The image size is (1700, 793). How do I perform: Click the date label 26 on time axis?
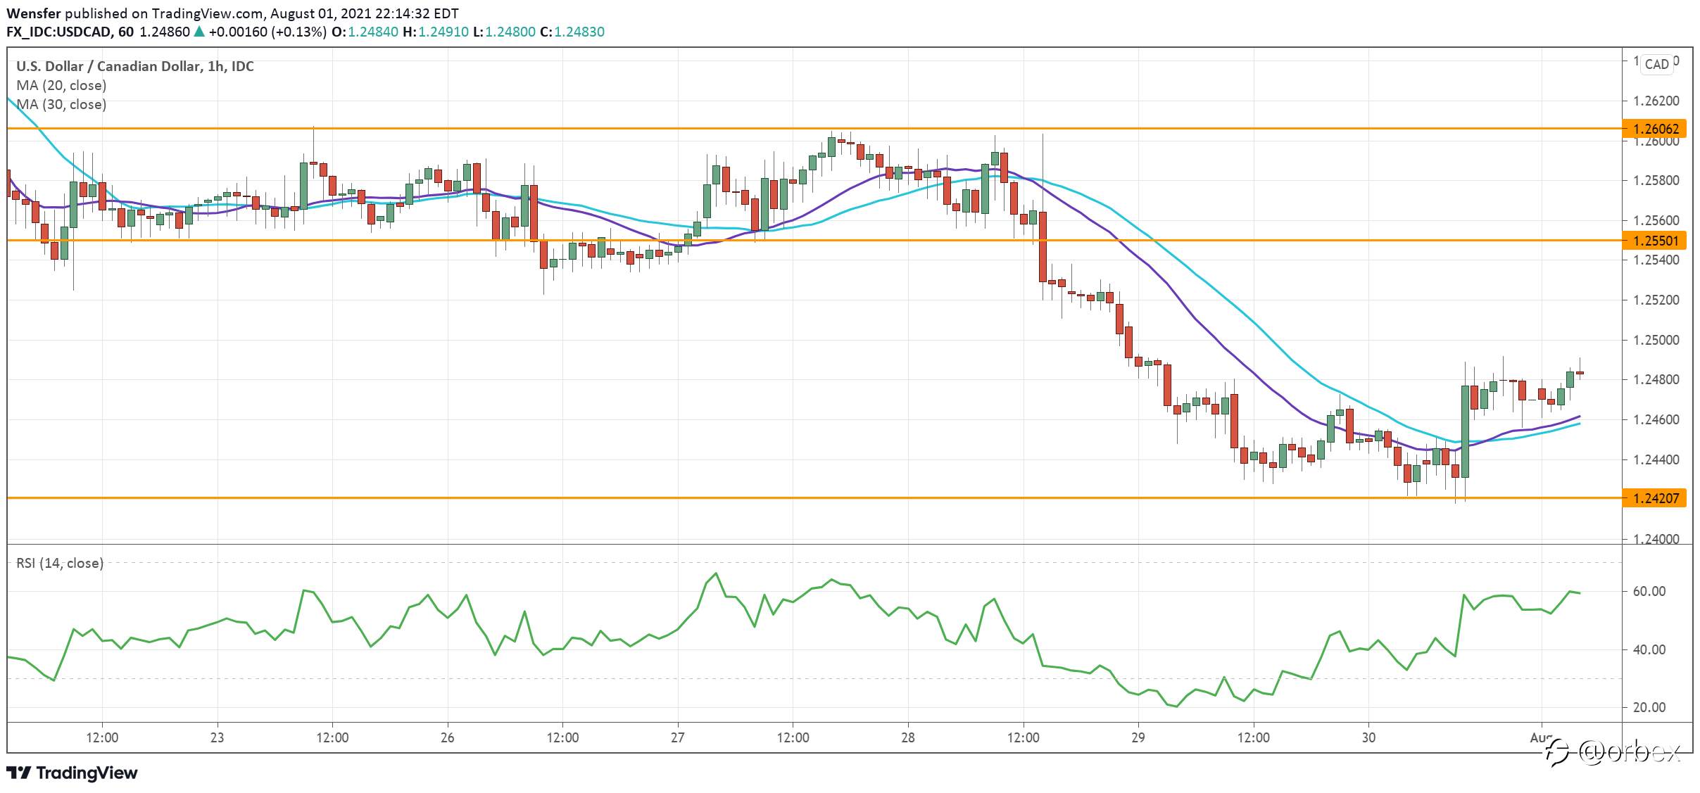coord(447,738)
